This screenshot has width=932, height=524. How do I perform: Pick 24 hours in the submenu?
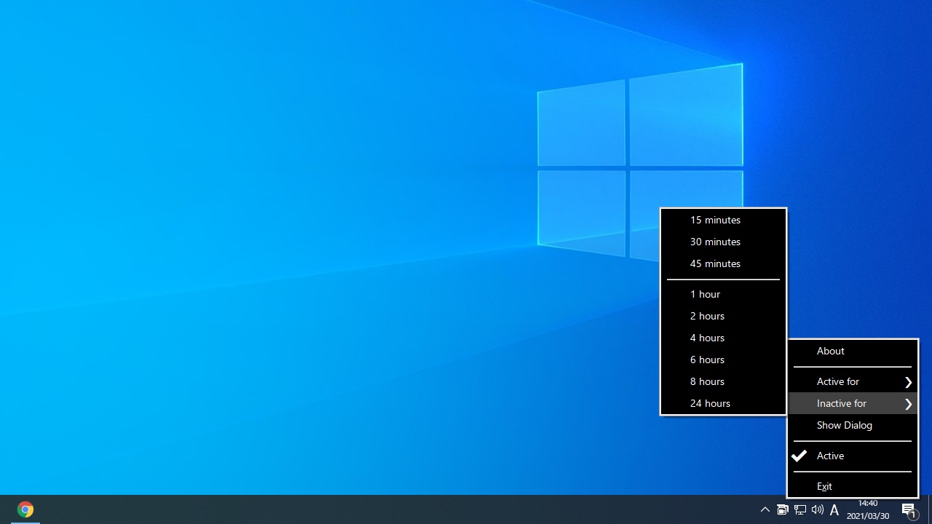723,403
